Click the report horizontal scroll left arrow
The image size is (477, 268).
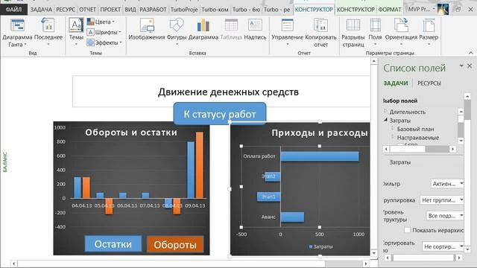point(13,264)
